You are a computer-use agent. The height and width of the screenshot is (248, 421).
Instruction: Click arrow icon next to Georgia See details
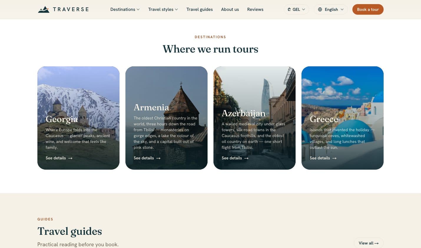(x=70, y=158)
